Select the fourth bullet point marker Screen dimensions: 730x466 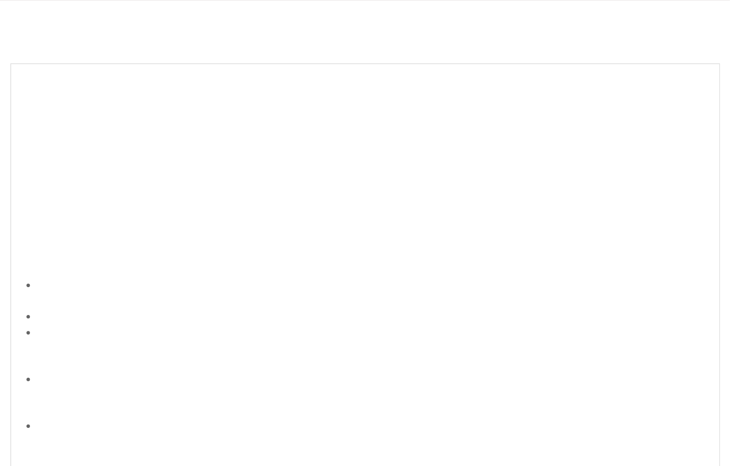pyautogui.click(x=28, y=380)
